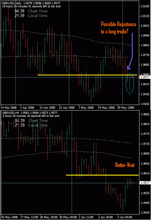Image resolution: width=151 pixels, height=220 pixels.
Task: Click the '25 Apr 2008' date label
Action: click(x=67, y=108)
